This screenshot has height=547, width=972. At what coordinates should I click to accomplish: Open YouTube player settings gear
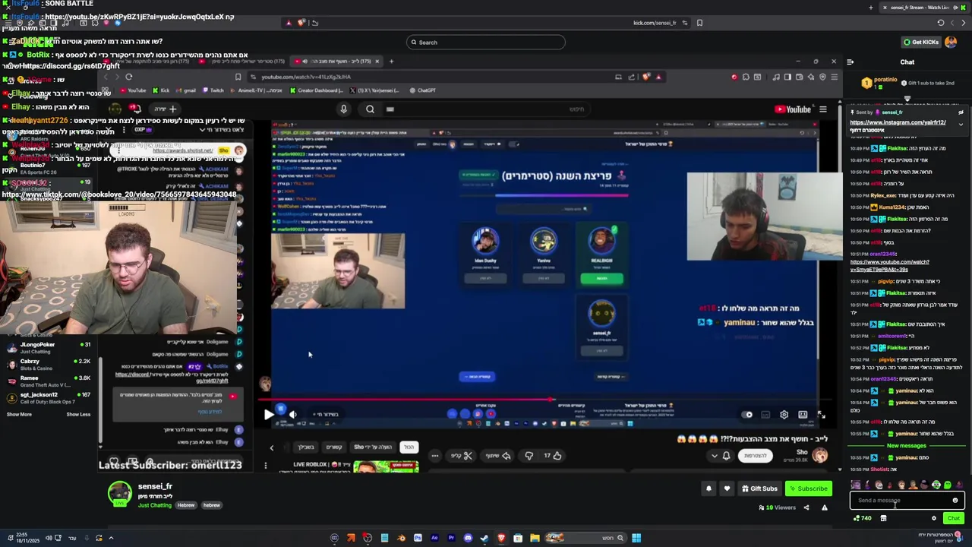point(784,414)
